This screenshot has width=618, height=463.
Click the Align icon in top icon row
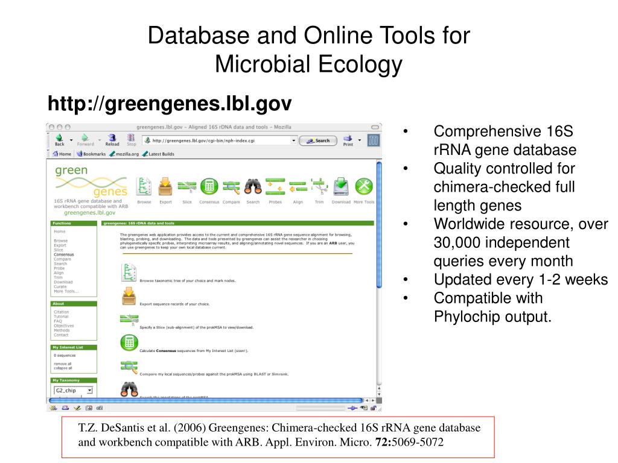coord(298,187)
